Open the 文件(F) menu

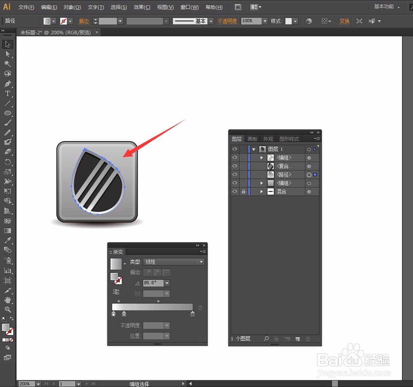pyautogui.click(x=26, y=7)
